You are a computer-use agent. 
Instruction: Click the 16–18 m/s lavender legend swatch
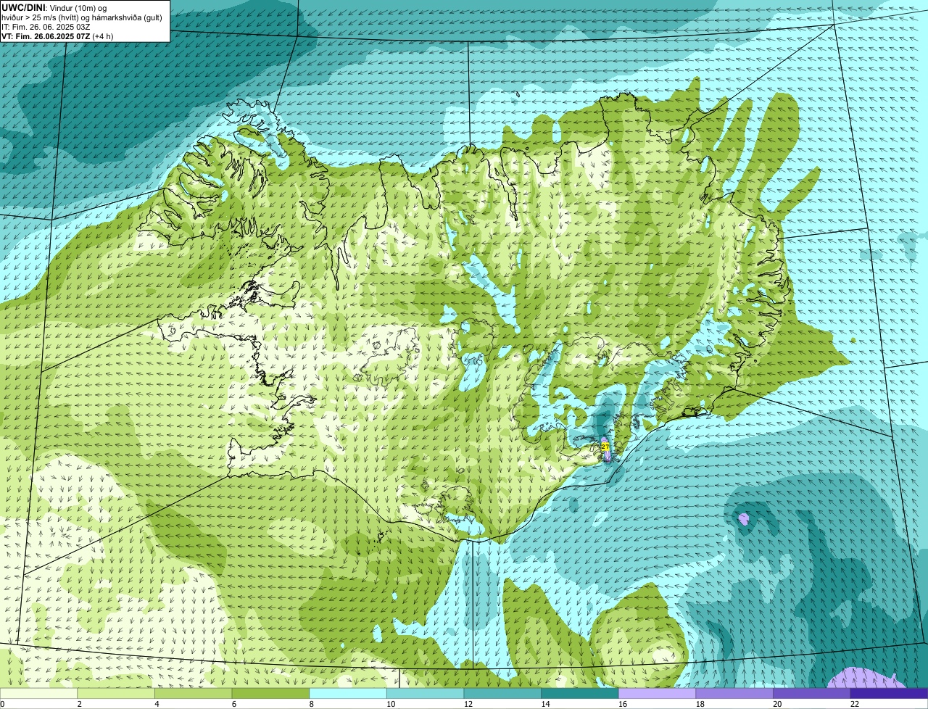[658, 693]
